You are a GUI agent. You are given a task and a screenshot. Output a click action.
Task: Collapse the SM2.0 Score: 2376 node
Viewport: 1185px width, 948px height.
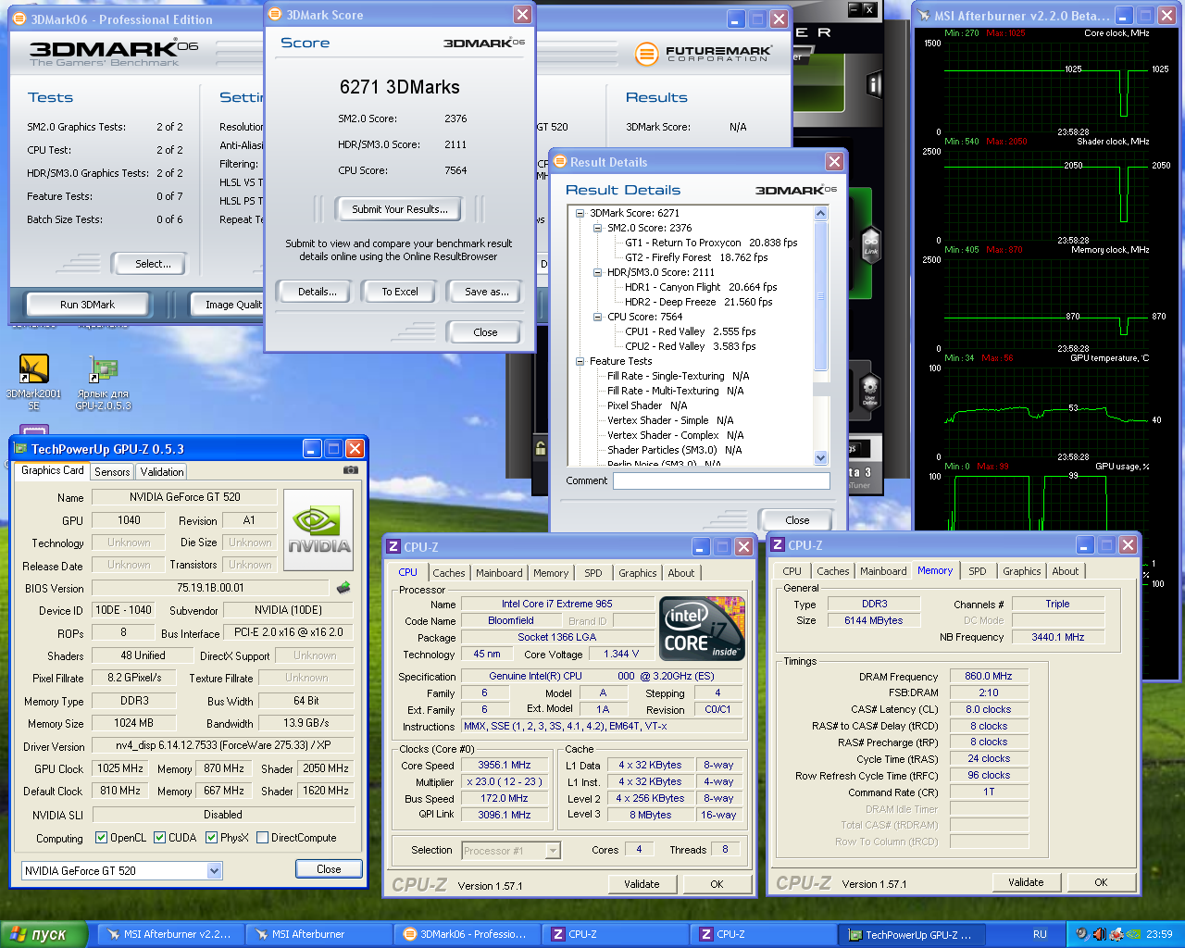tap(597, 228)
